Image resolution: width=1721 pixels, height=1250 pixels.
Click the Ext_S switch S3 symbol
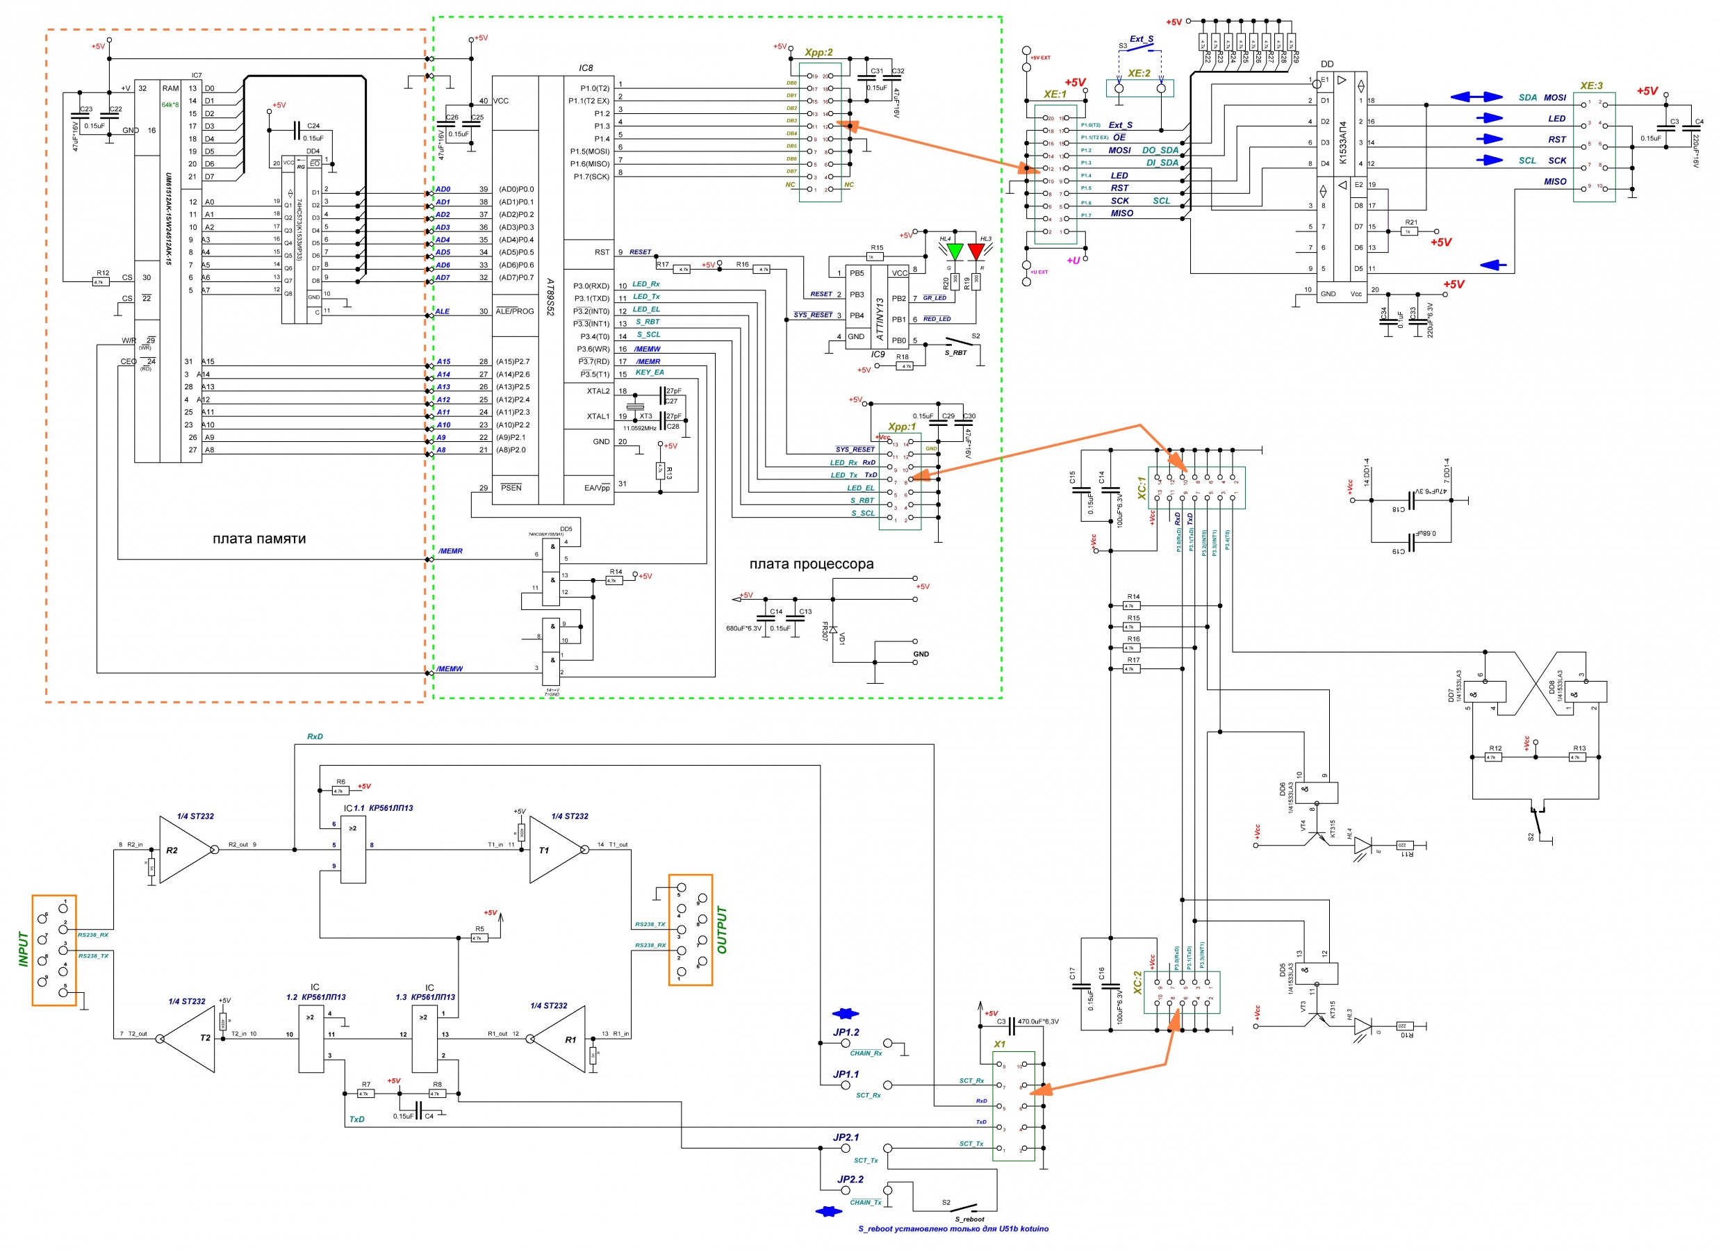[x=1141, y=47]
